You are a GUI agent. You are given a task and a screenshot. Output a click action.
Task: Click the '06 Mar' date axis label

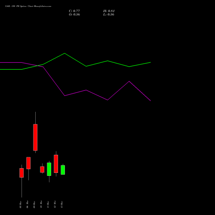(28, 205)
